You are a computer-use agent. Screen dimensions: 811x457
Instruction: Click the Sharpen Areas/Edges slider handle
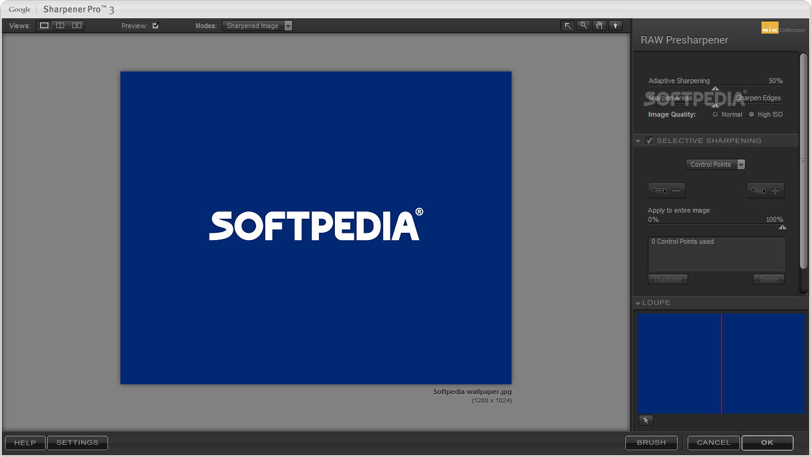click(x=716, y=105)
